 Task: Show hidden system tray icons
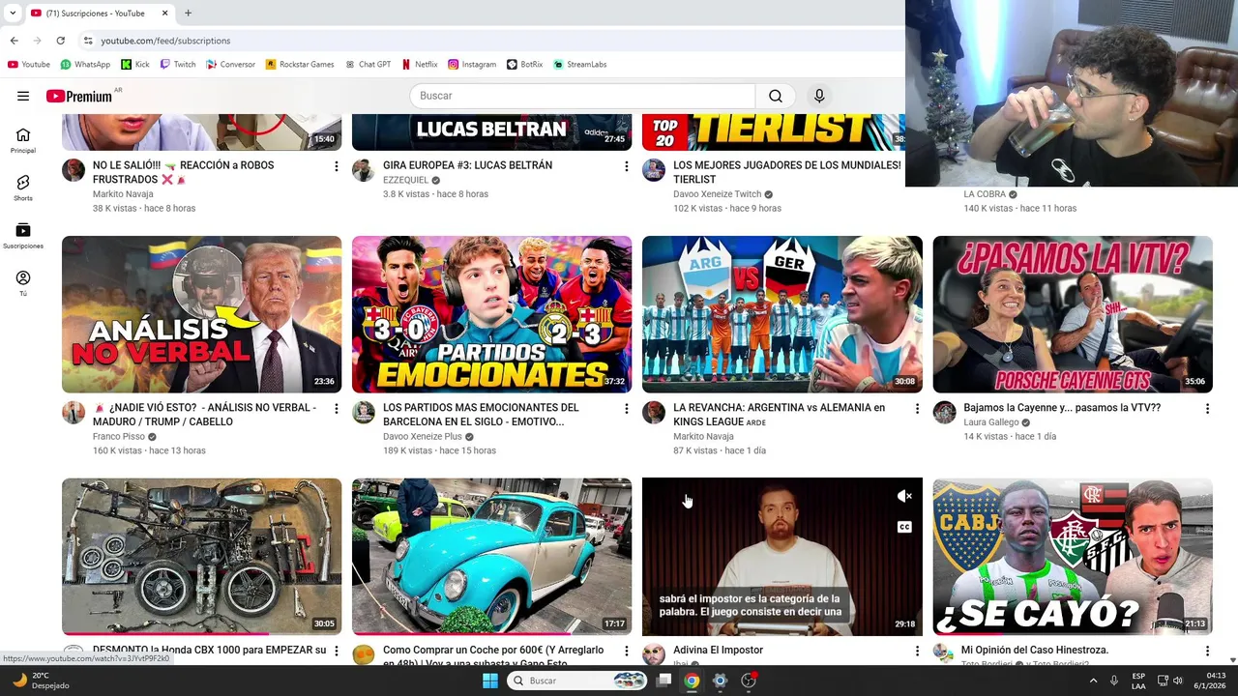coord(1094,681)
